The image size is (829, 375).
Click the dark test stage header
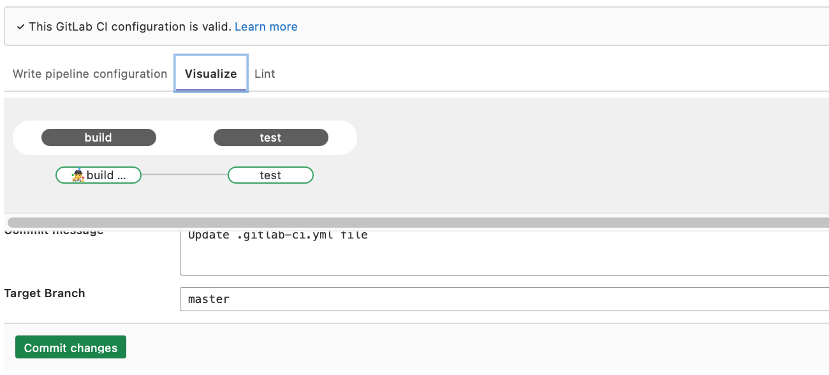[x=270, y=138]
